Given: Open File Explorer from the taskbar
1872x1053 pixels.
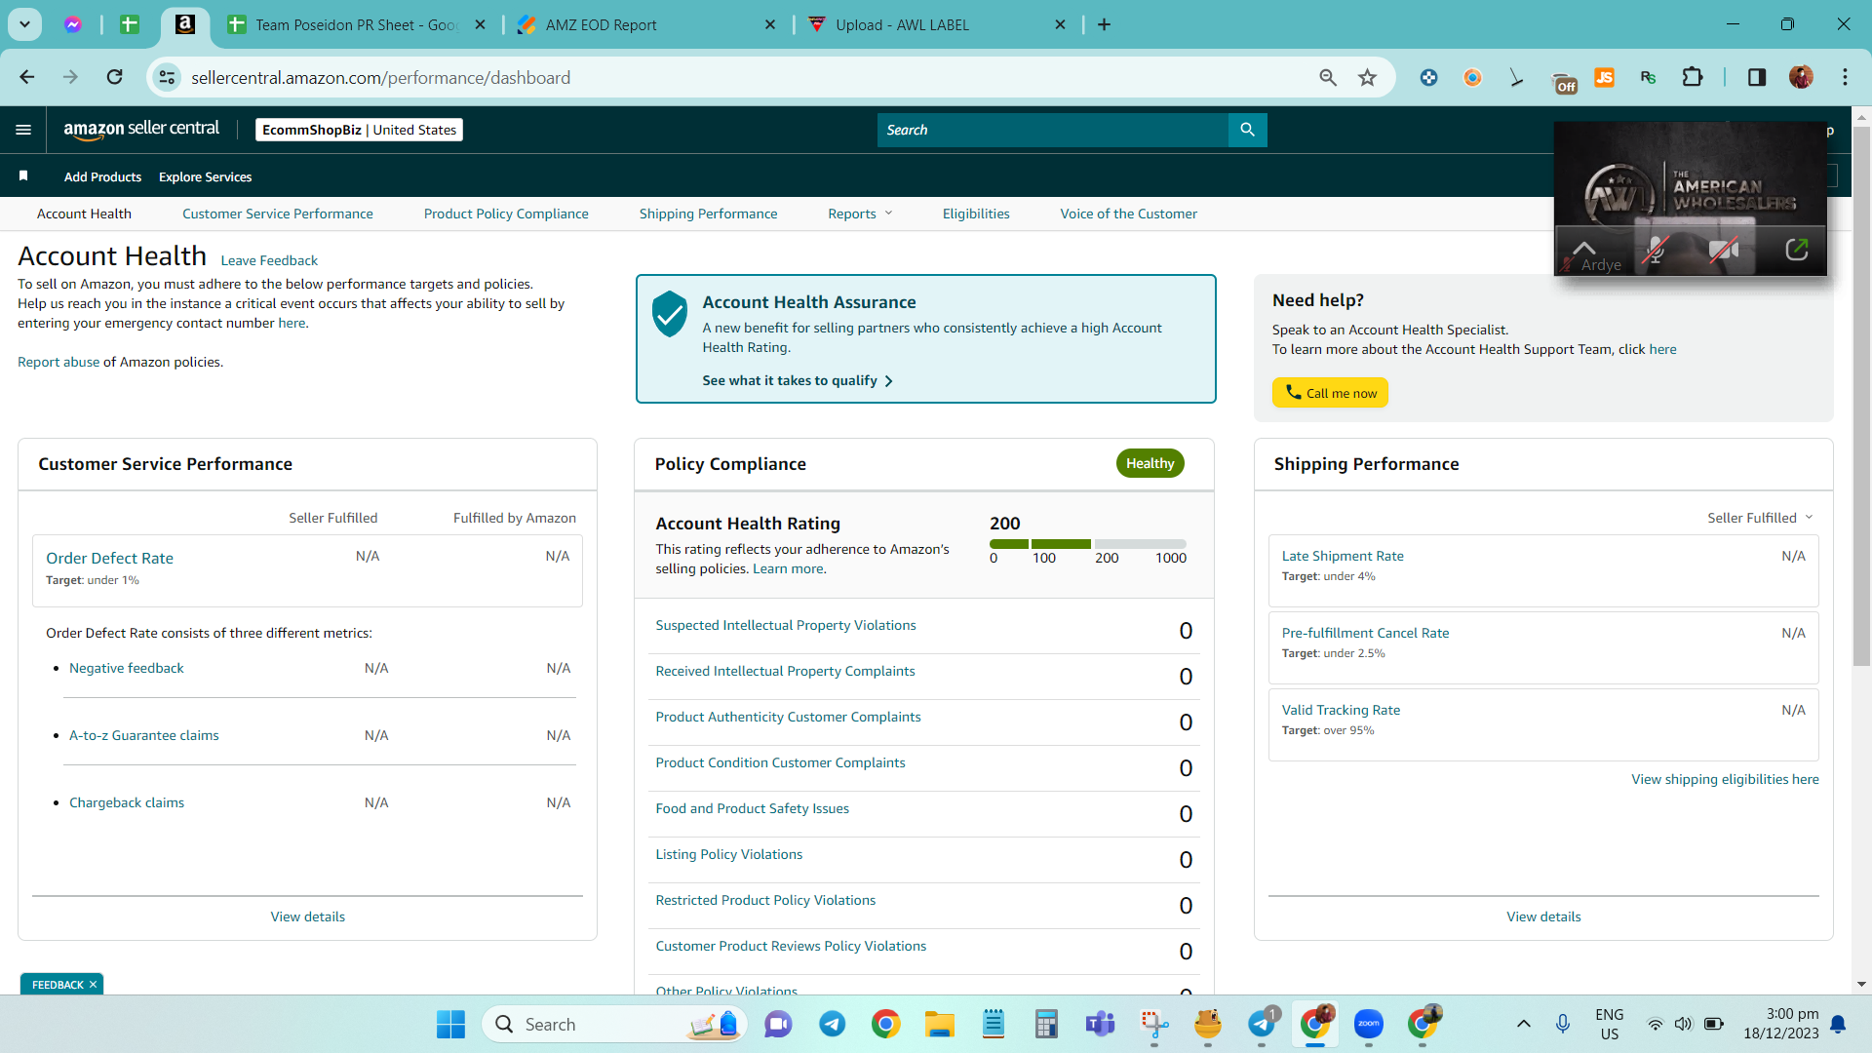Looking at the screenshot, I should pyautogui.click(x=940, y=1024).
